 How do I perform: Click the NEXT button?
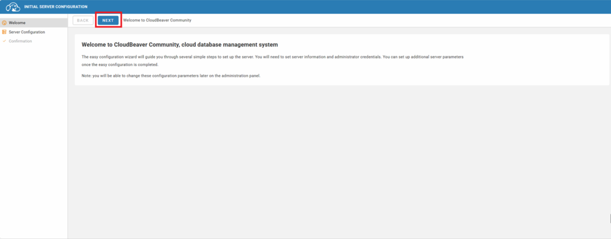point(108,20)
